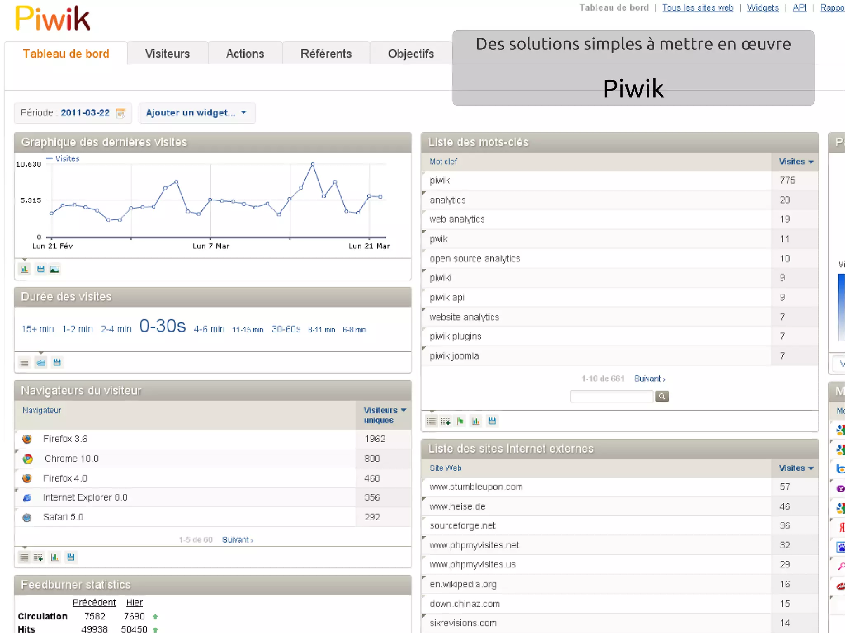Click the Firefox 3.6 browser icon
Viewport: 845px width, 633px height.
(x=27, y=439)
